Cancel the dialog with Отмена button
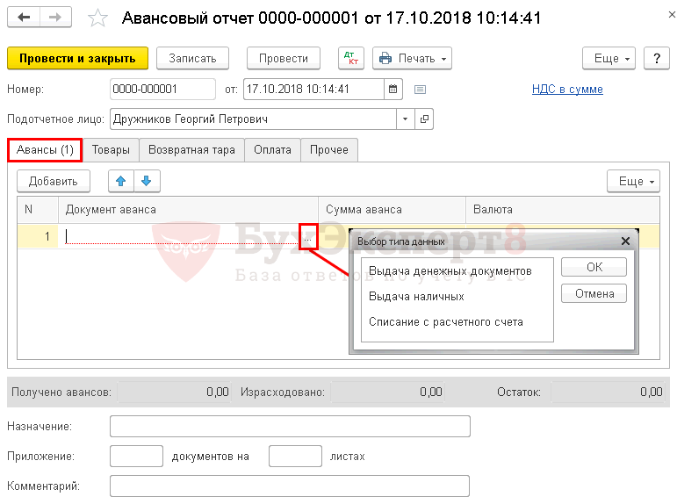 point(594,293)
